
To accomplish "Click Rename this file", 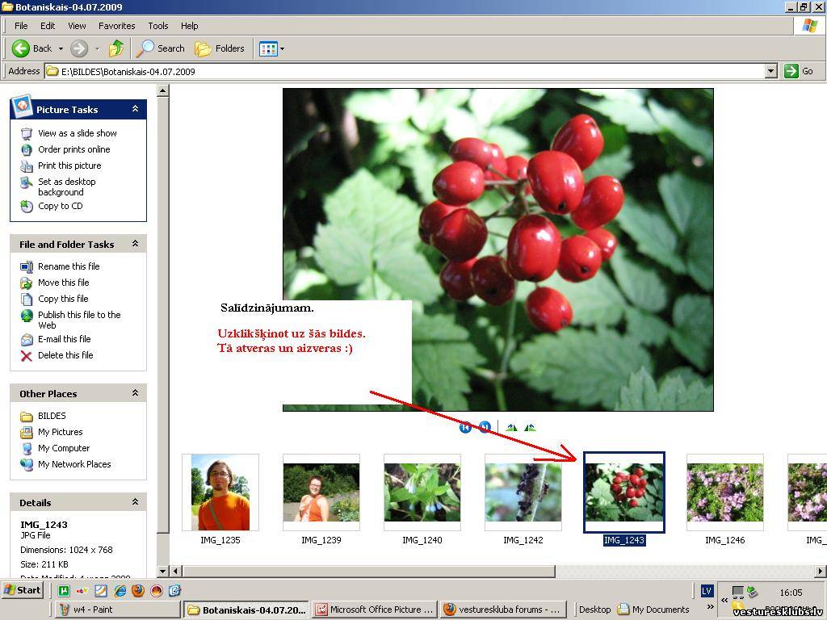I will pyautogui.click(x=69, y=266).
